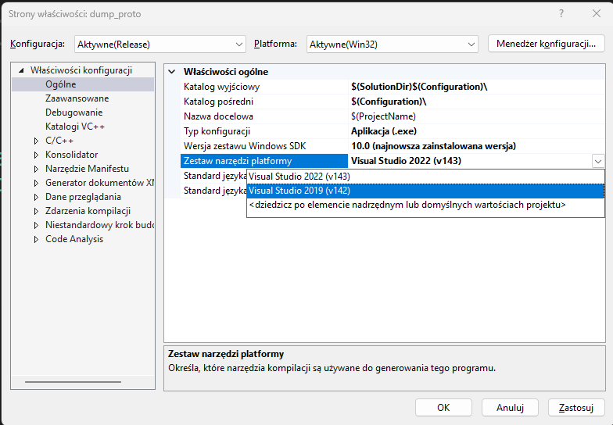Click the Anuluj button

point(510,407)
